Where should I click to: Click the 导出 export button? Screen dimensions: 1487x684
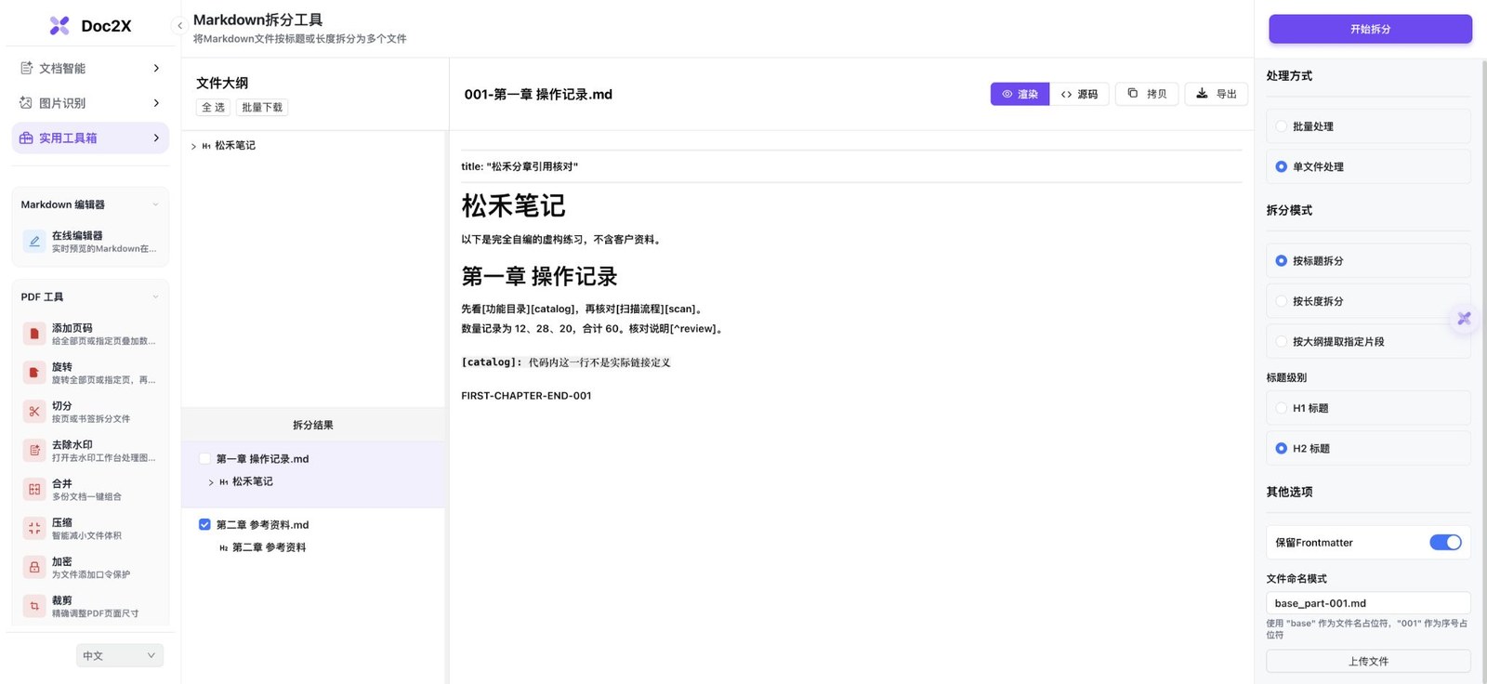tap(1216, 94)
